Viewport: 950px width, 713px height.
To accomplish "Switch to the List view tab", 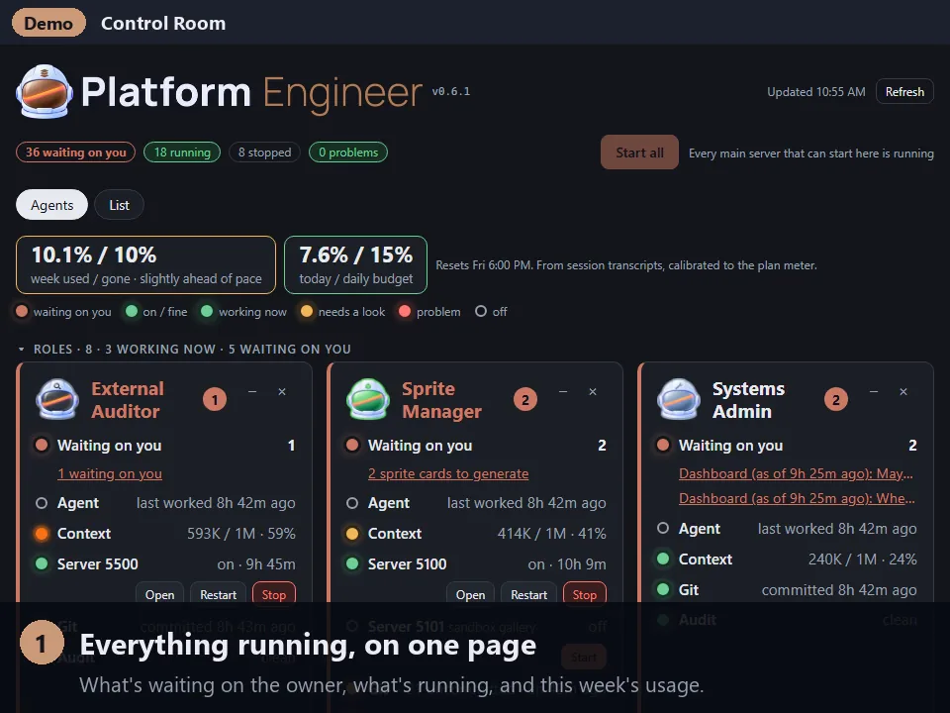I will click(120, 205).
